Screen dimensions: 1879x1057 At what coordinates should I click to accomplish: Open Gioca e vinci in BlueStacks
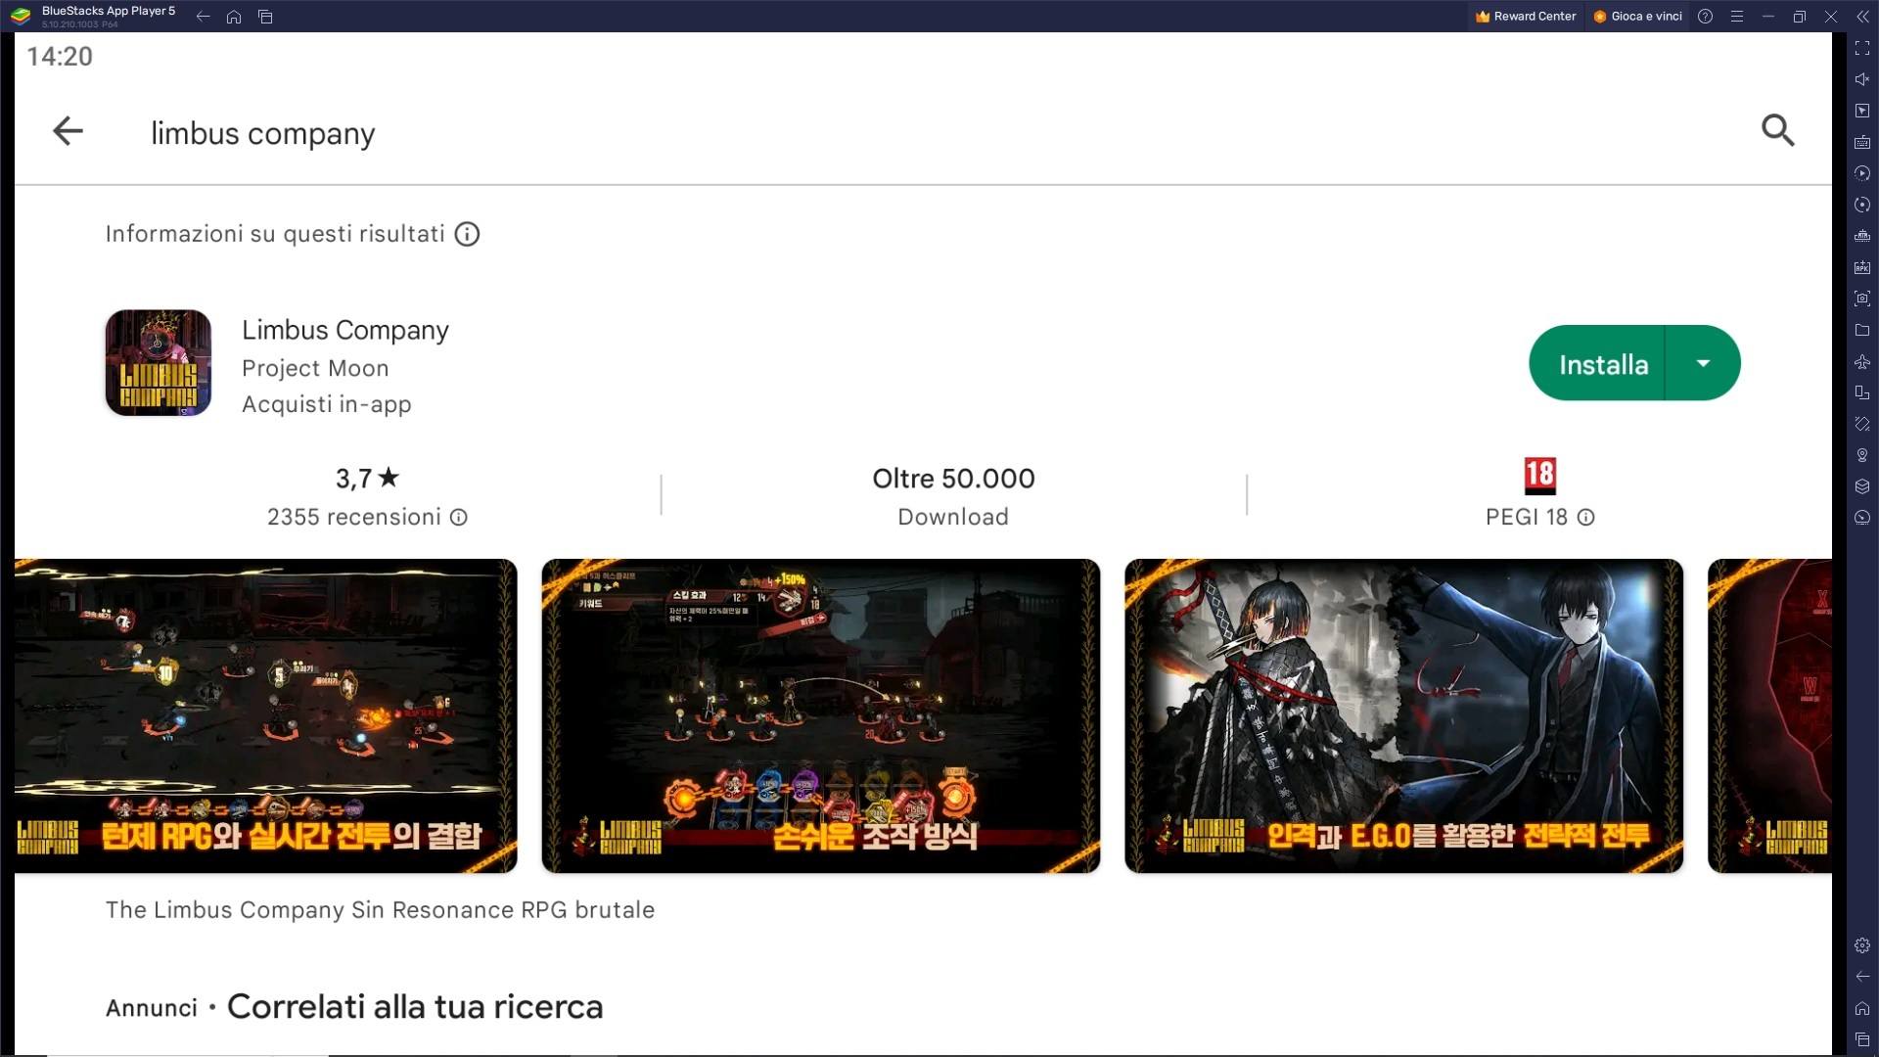point(1638,16)
